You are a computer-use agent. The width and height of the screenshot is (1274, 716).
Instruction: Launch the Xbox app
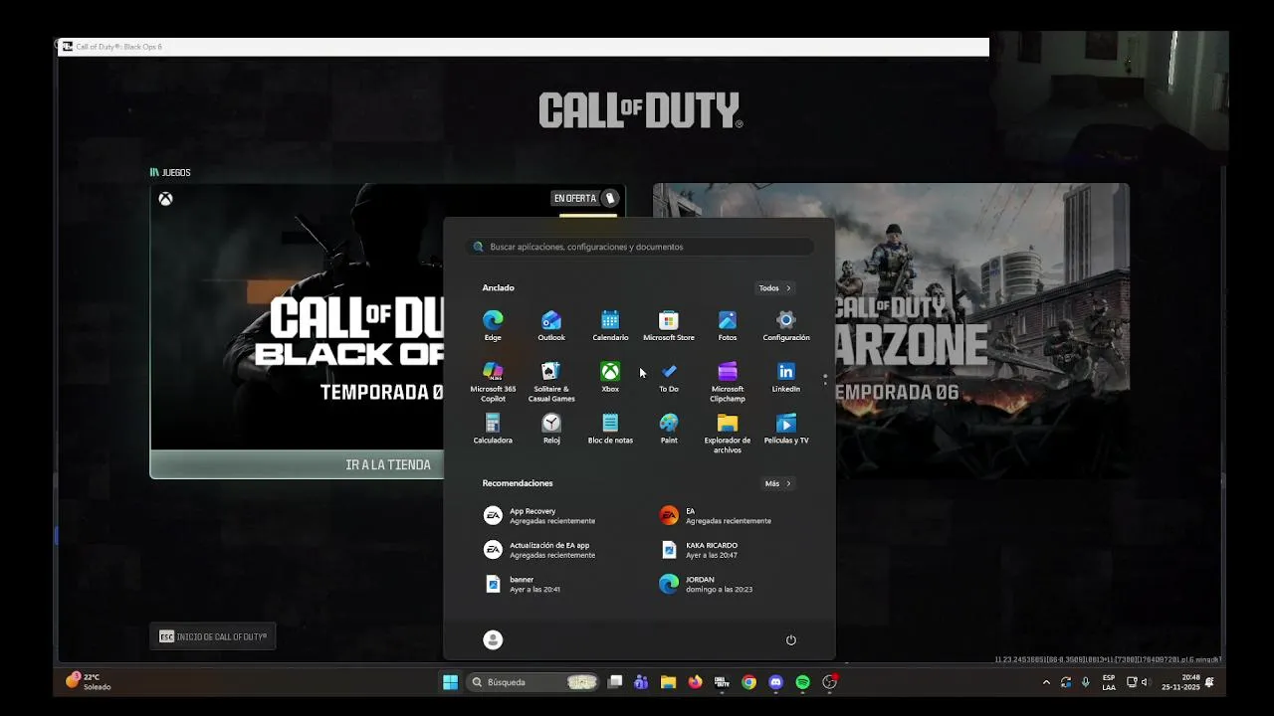(610, 377)
